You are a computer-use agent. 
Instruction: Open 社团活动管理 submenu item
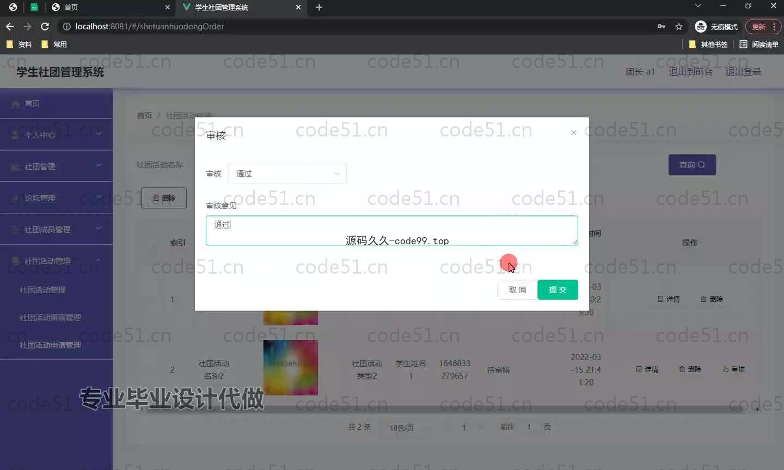coord(42,290)
